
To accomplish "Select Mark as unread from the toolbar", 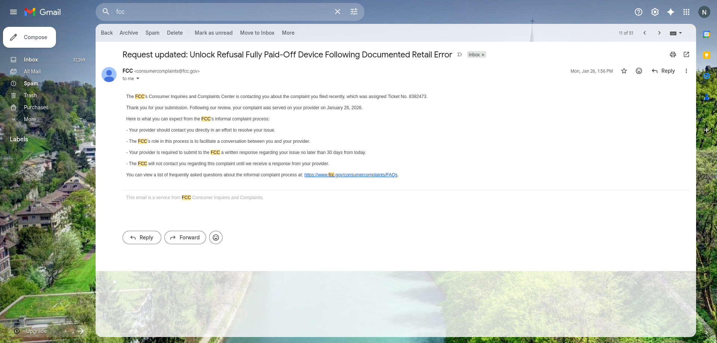I will (x=213, y=33).
